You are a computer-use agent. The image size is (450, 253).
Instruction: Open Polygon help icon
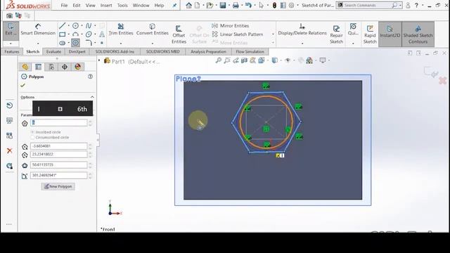91,77
